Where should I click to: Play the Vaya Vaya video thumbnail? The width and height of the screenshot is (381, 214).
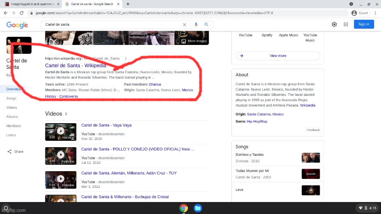pos(61,132)
